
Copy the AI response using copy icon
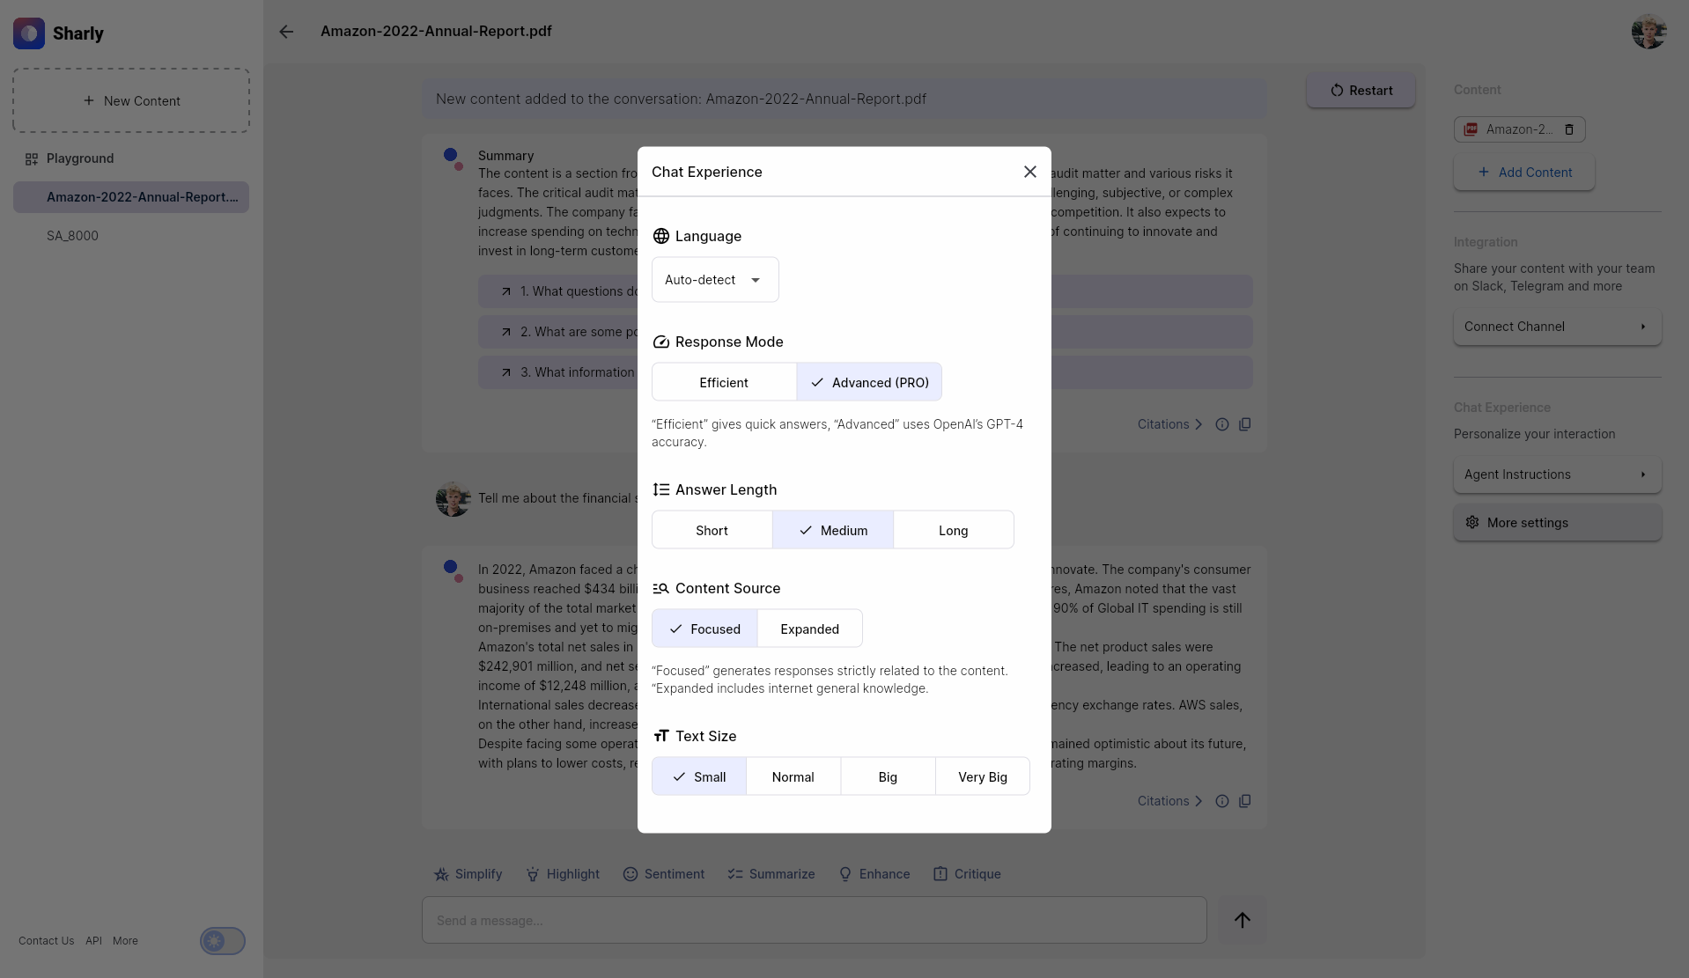pos(1244,801)
